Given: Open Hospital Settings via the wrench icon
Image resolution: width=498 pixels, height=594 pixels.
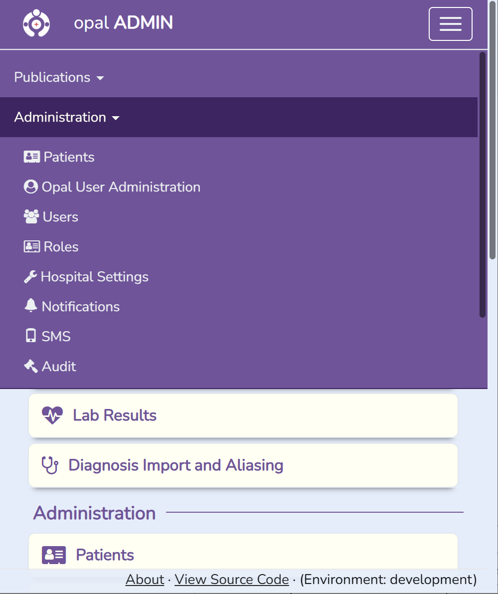Looking at the screenshot, I should pyautogui.click(x=31, y=276).
